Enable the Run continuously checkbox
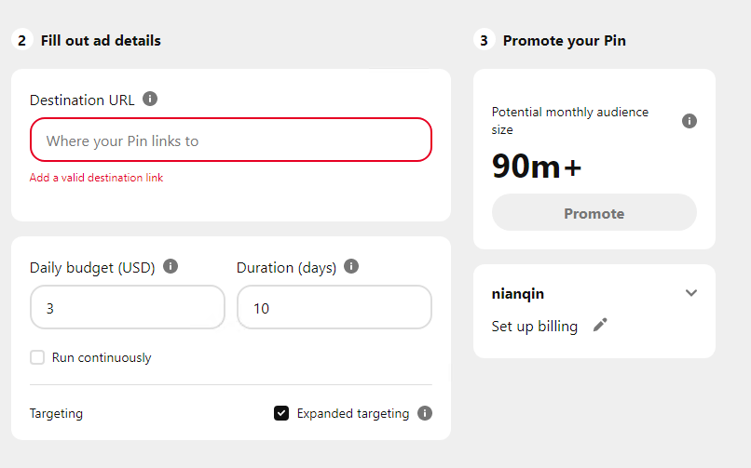This screenshot has height=468, width=751. [x=37, y=357]
